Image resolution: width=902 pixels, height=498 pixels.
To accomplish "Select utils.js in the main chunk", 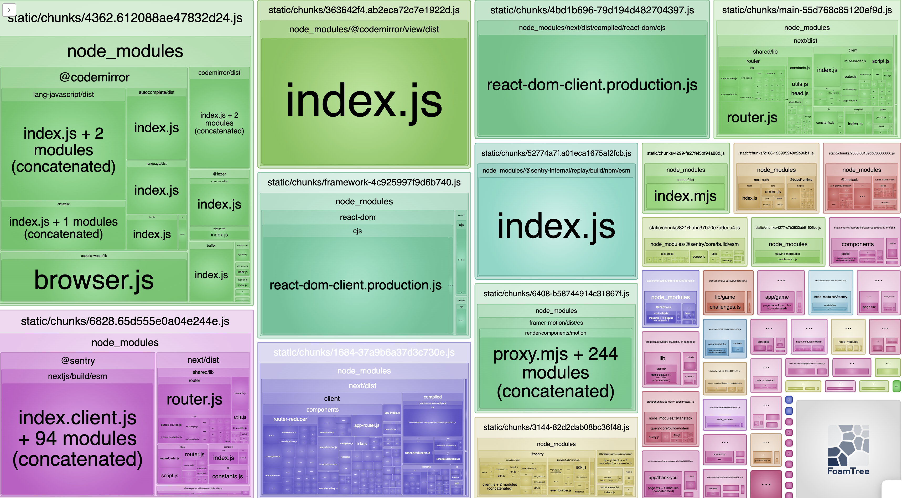I will (800, 84).
